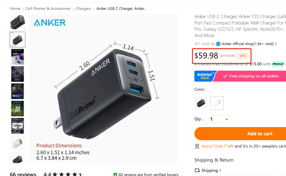Navigate to Chargers breadcrumb link
This screenshot has height=176, width=286.
click(x=84, y=8)
